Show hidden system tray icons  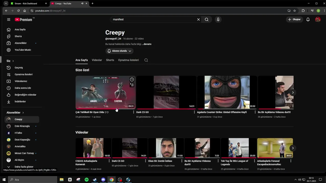coord(295,180)
